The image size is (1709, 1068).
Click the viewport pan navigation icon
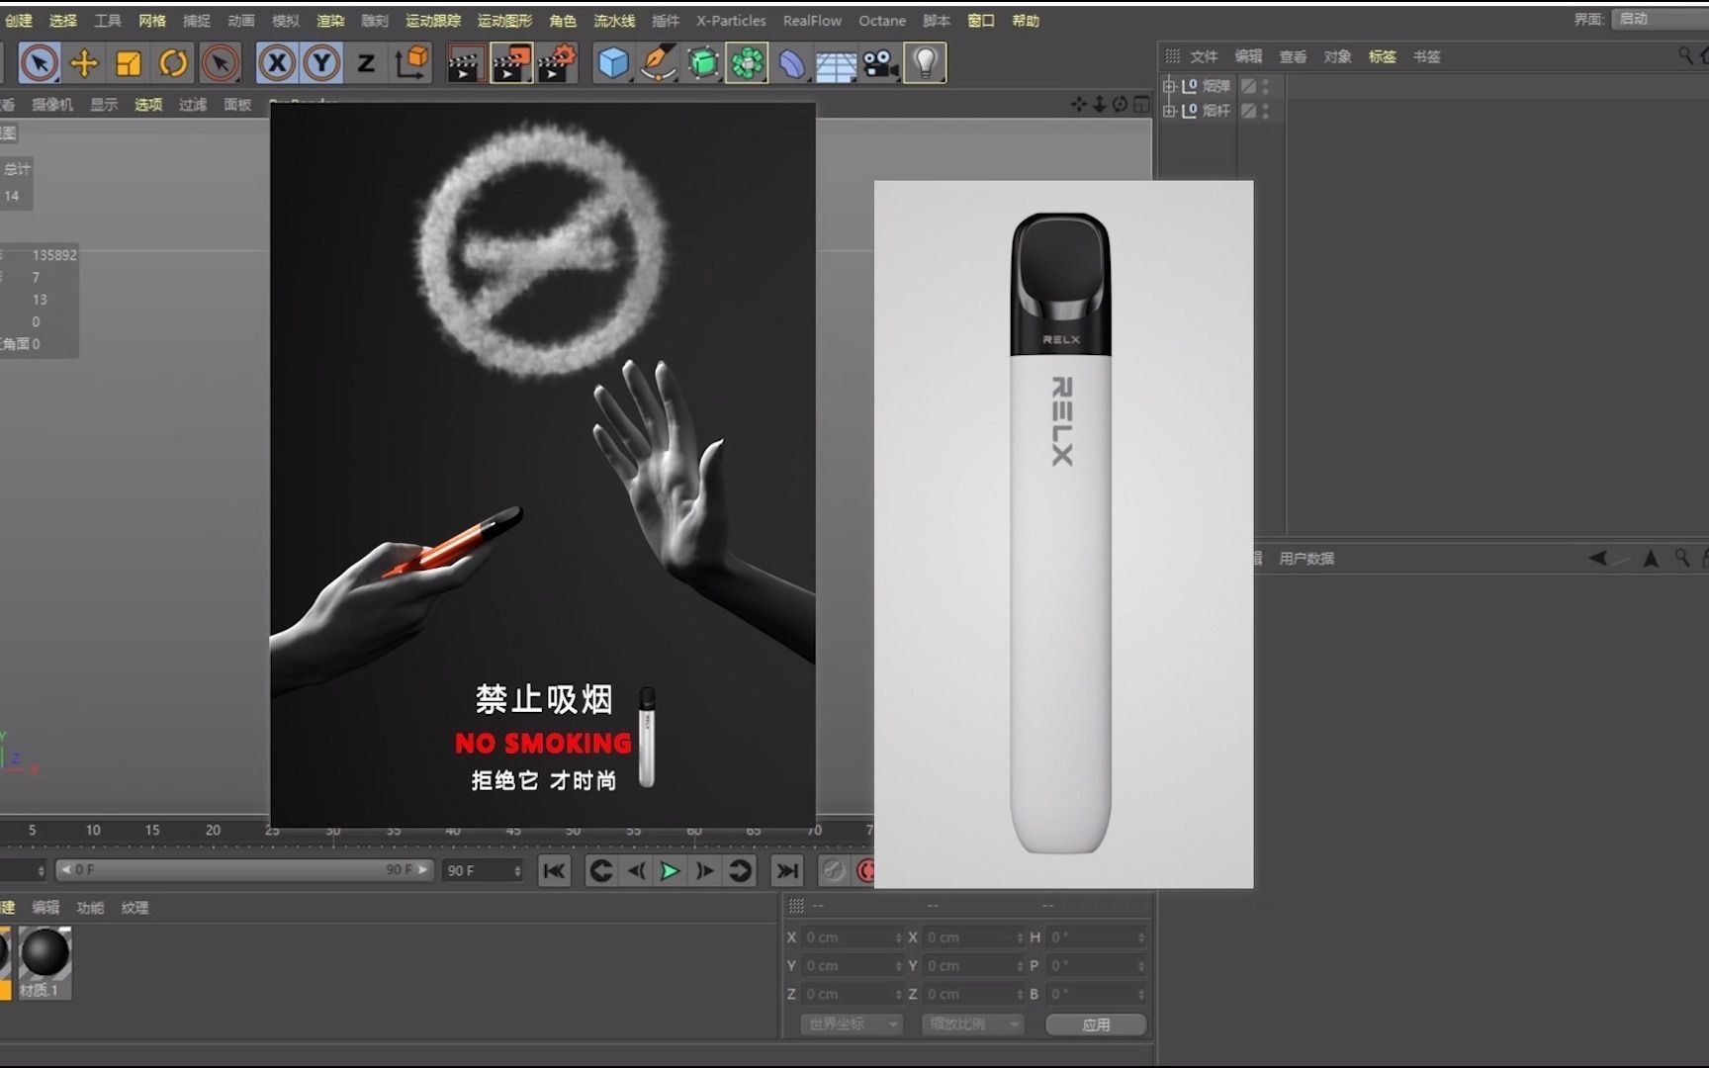coord(1079,104)
